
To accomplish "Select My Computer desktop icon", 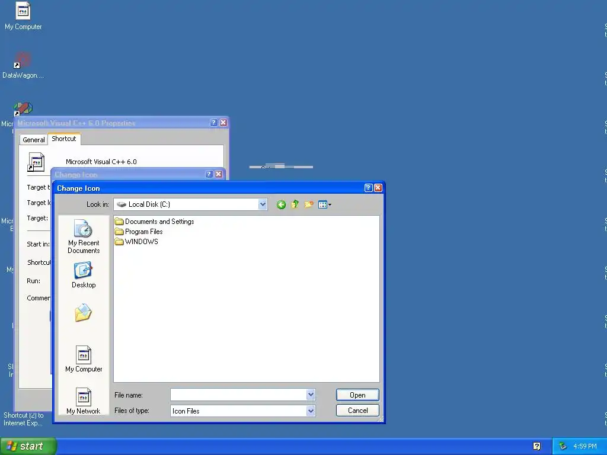I will (23, 15).
